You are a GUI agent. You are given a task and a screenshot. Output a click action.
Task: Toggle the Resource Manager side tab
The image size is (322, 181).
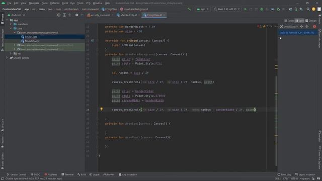(x=2, y=40)
